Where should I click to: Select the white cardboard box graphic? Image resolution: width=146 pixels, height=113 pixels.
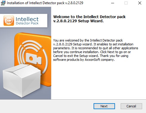click(22, 81)
